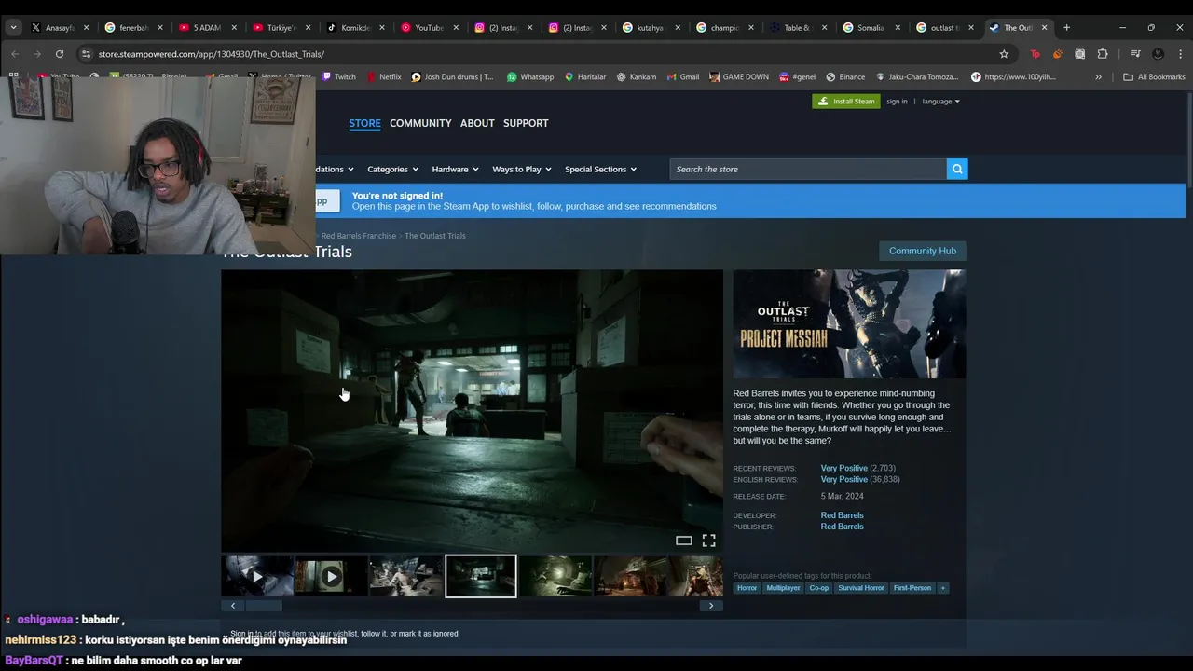1193x671 pixels.
Task: Open the 100yilh bookmark link
Action: click(1013, 77)
